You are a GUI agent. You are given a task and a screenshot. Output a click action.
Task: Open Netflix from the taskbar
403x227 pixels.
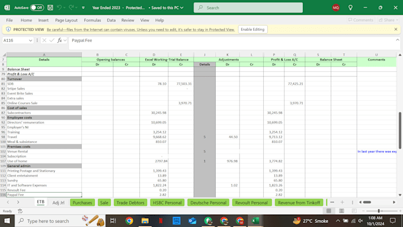coord(161,221)
